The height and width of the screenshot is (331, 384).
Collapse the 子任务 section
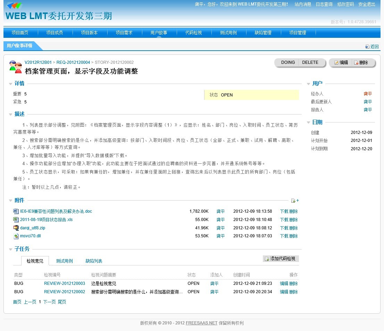pyautogui.click(x=10, y=249)
